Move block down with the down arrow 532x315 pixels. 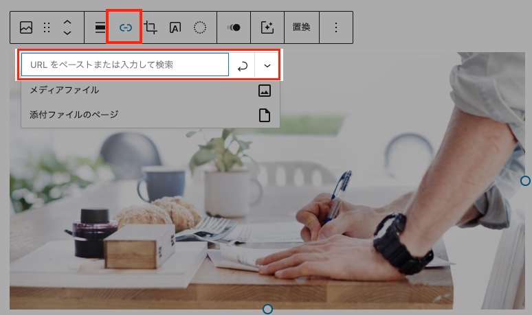[x=67, y=33]
